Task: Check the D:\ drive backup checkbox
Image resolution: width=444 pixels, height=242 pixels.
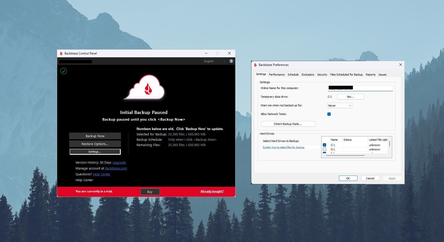Action: click(x=324, y=149)
